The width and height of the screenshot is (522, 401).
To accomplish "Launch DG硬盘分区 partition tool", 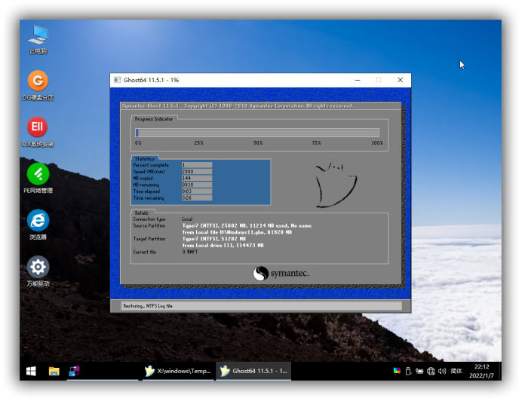I will tap(38, 81).
